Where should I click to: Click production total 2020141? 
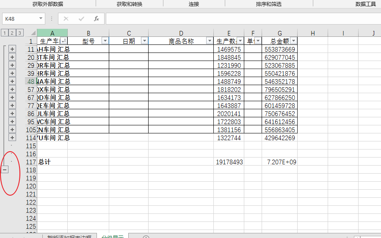229,113
